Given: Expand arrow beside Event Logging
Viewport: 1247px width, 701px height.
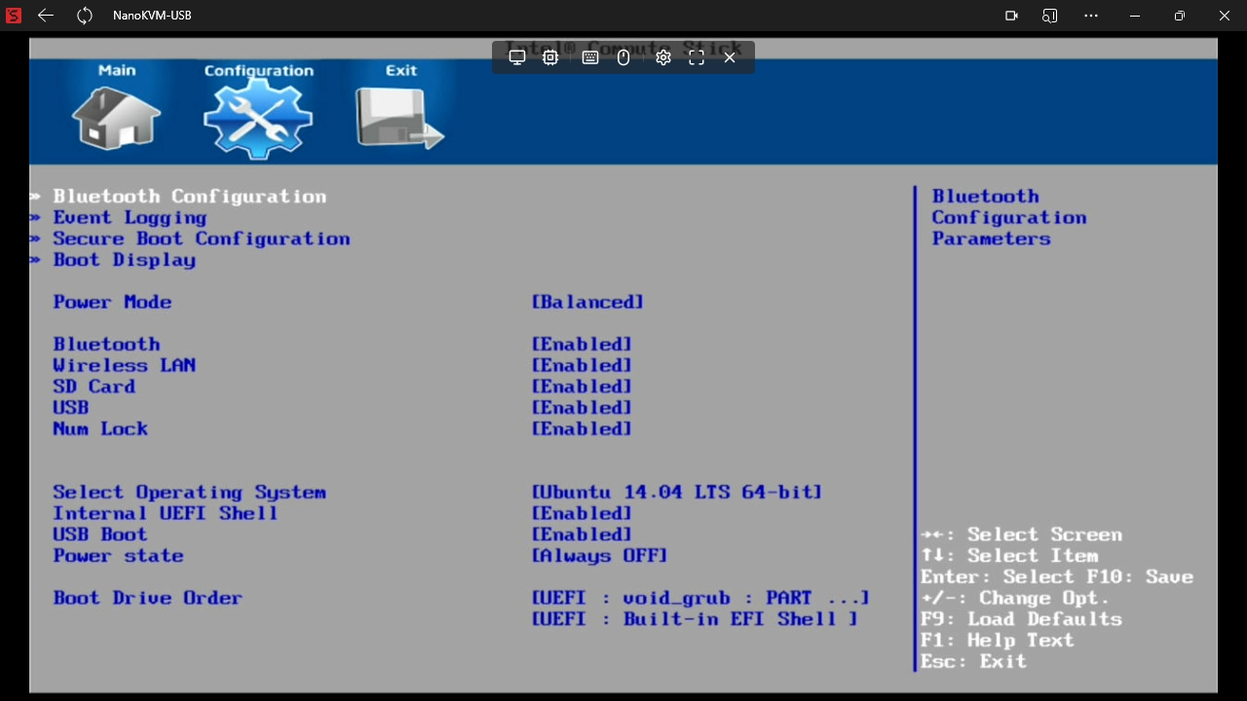Looking at the screenshot, I should click(36, 218).
